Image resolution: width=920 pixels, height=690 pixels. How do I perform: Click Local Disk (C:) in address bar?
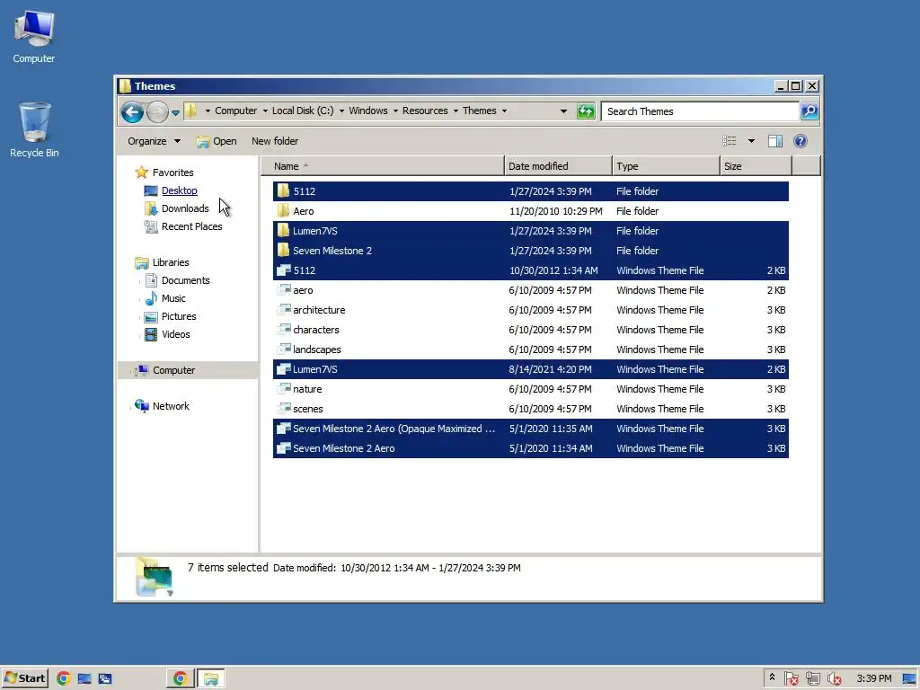[303, 111]
